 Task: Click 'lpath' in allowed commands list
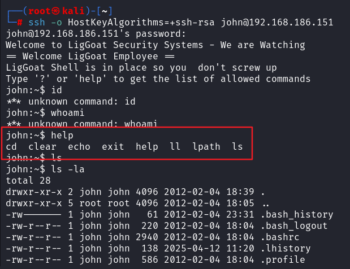(x=206, y=147)
